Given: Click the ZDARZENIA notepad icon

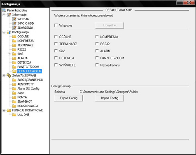Looking at the screenshot, I should click(x=14, y=28).
